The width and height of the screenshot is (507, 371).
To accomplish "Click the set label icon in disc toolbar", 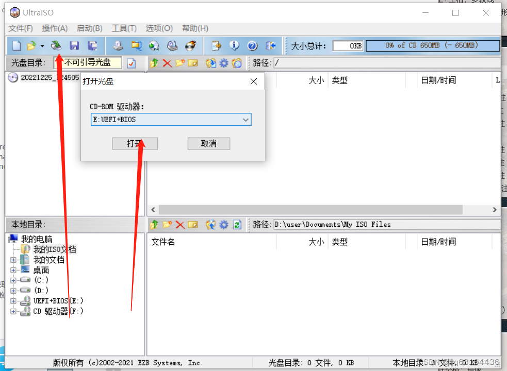I will click(x=237, y=63).
